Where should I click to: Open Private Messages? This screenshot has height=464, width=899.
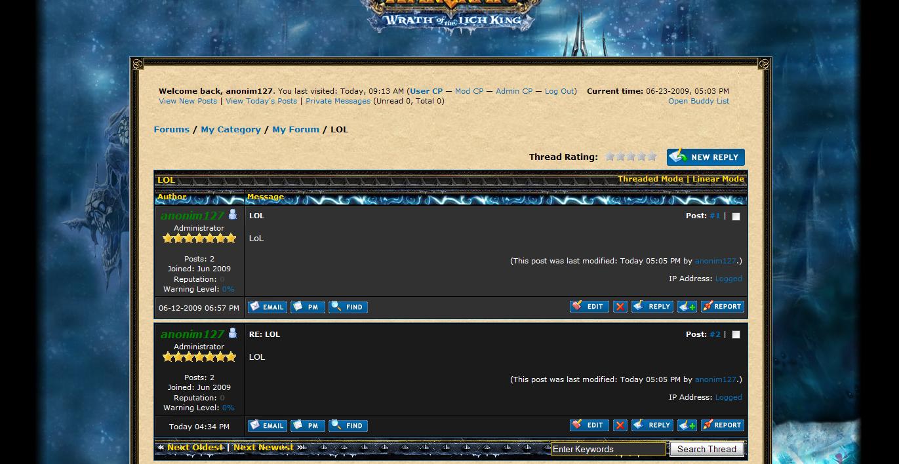pyautogui.click(x=338, y=101)
